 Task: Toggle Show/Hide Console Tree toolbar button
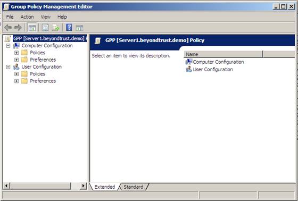pos(32,28)
